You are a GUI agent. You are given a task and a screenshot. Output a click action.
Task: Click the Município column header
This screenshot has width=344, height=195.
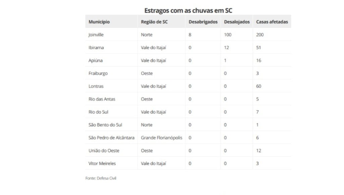(x=99, y=22)
